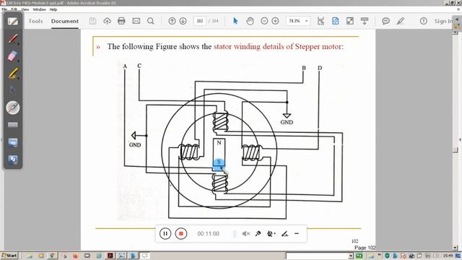Pause the screen recording
The width and height of the screenshot is (462, 260).
point(165,234)
